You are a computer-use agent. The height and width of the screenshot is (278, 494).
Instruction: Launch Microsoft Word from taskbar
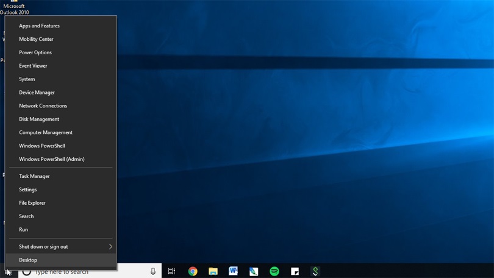click(x=233, y=271)
